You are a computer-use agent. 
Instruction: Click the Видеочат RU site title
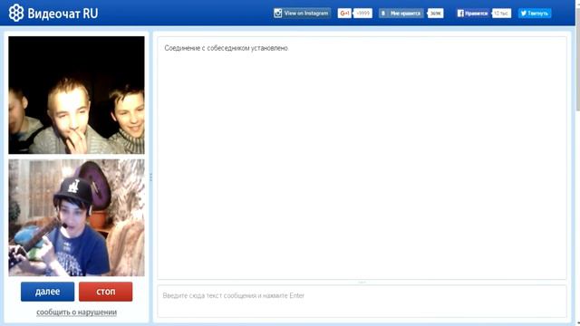coord(63,14)
